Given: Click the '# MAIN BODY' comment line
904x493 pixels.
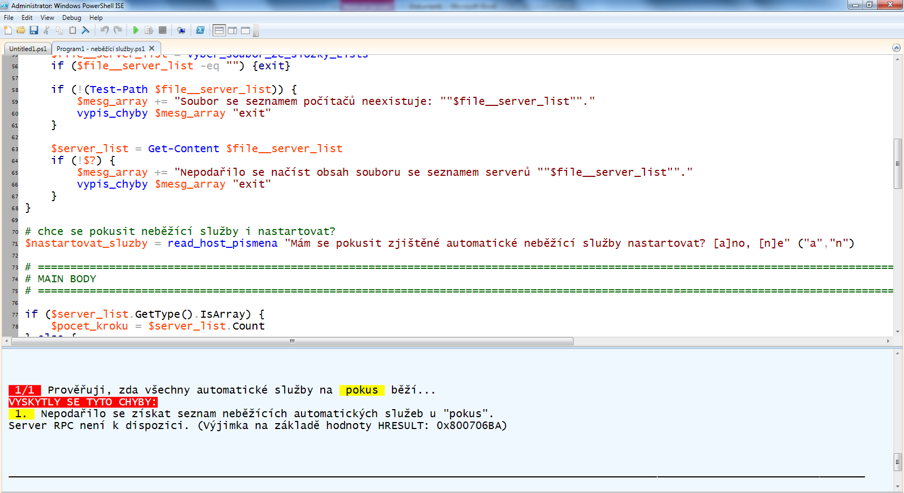Looking at the screenshot, I should (60, 278).
